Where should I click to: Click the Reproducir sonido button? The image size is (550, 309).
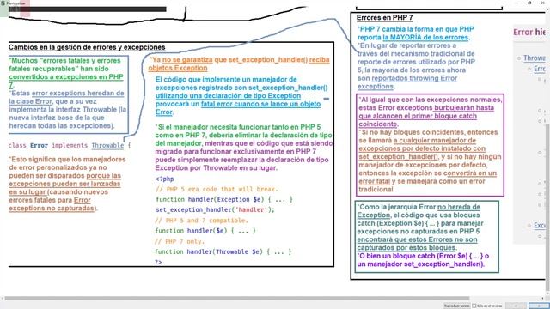tap(456, 306)
